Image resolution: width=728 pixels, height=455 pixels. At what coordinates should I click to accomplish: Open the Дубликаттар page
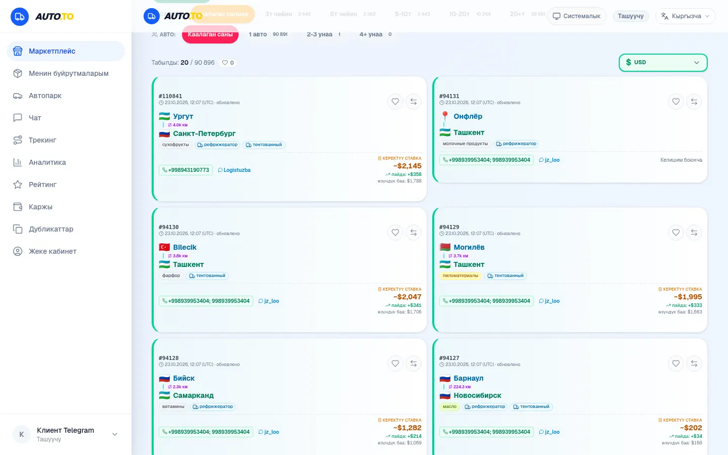click(x=66, y=229)
